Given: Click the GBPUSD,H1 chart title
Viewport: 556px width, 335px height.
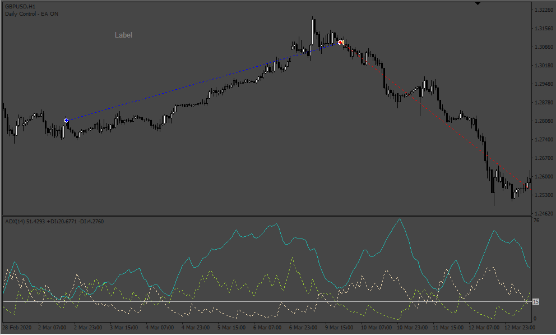Looking at the screenshot, I should [20, 6].
